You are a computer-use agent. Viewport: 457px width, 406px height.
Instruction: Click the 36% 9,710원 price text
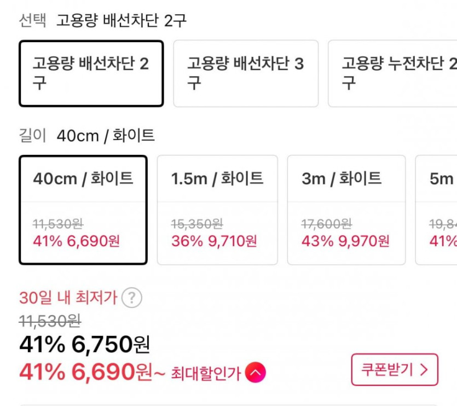(213, 241)
